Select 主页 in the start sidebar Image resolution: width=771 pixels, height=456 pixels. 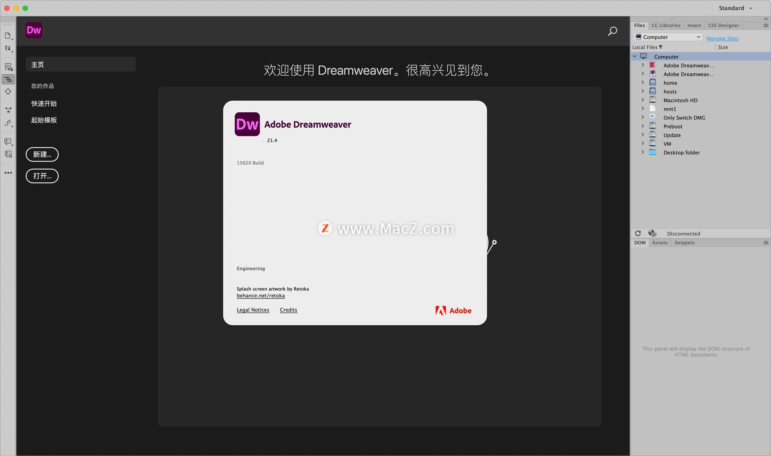click(81, 64)
